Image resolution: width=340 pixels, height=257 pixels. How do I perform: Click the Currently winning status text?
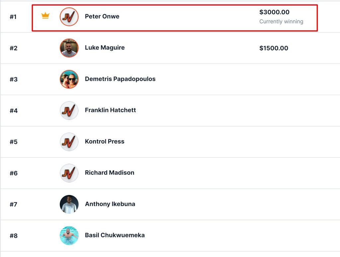tap(281, 22)
